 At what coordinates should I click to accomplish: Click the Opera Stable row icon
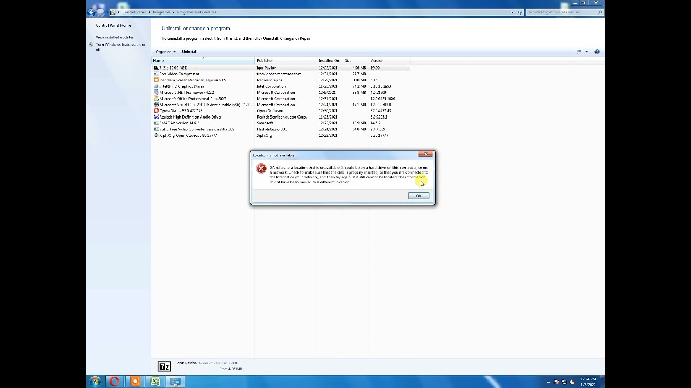pyautogui.click(x=156, y=111)
